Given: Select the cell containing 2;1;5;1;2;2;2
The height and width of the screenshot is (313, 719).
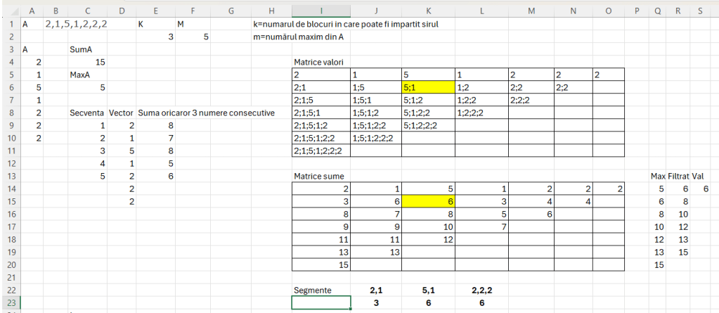Looking at the screenshot, I should [x=320, y=151].
